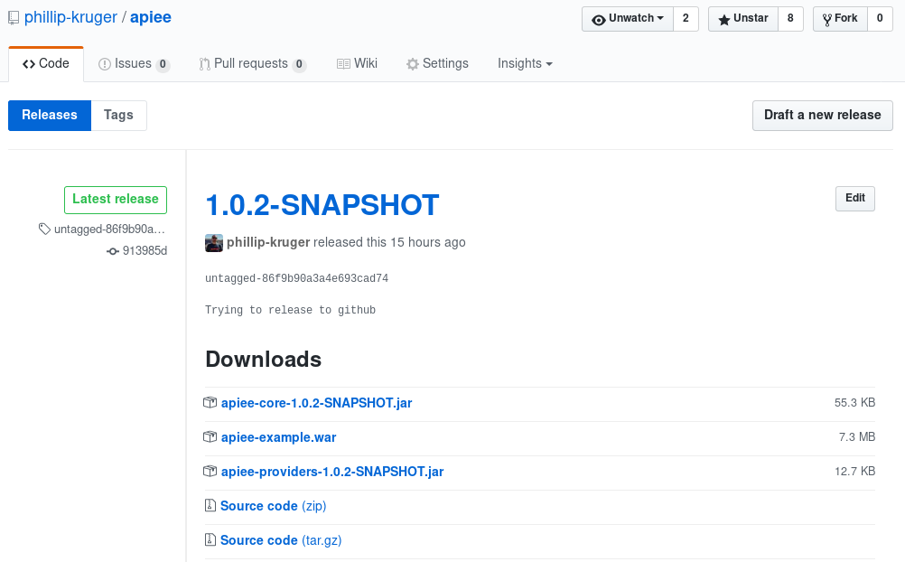Image resolution: width=905 pixels, height=562 pixels.
Task: Click the watchers count 2
Action: (686, 19)
